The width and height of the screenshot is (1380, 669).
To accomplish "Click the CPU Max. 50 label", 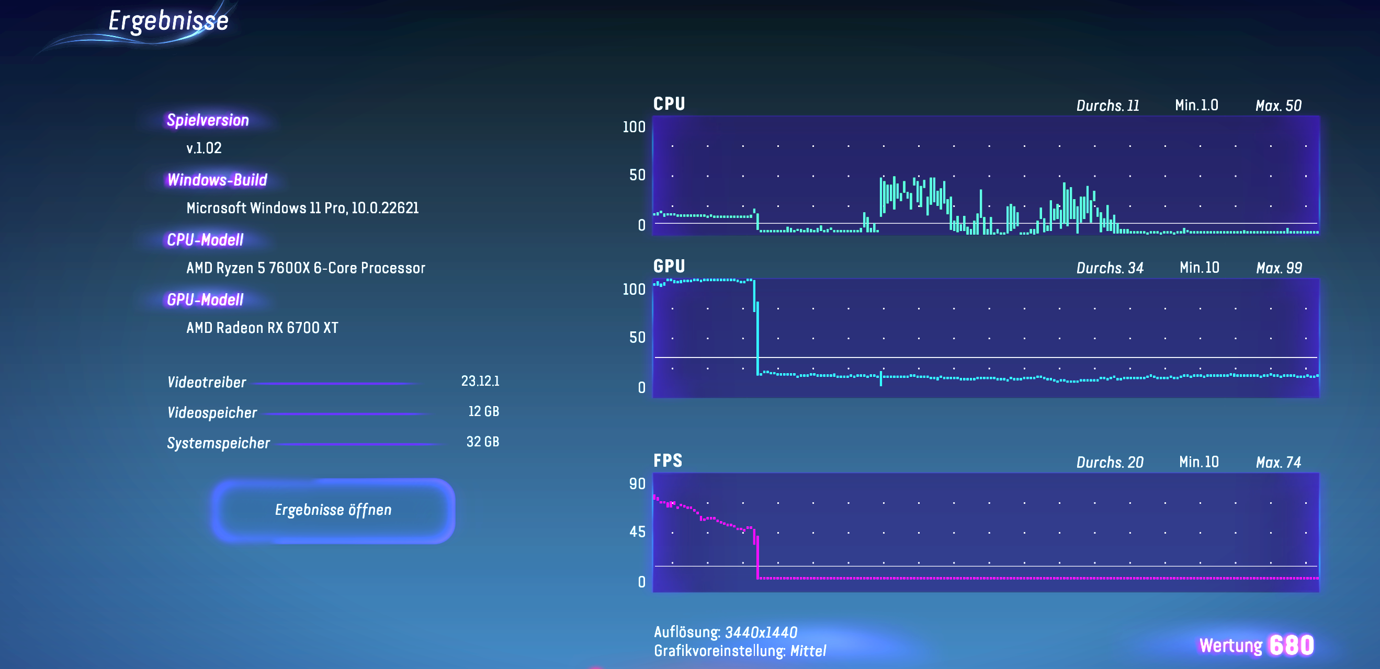I will [x=1277, y=106].
